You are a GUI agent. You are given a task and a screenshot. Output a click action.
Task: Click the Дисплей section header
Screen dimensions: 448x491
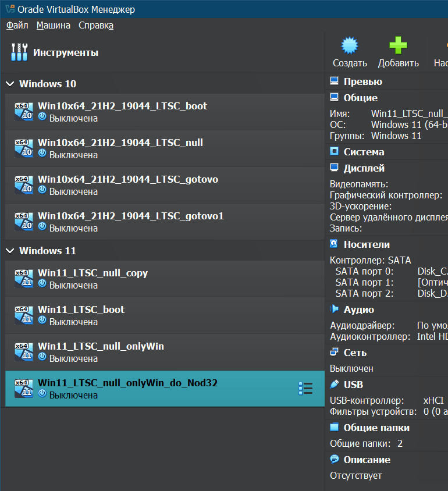coord(364,168)
